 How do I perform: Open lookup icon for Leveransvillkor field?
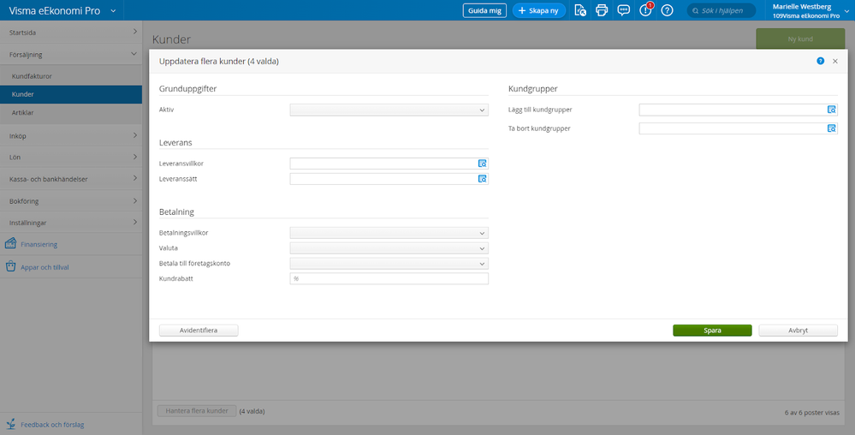(x=482, y=163)
